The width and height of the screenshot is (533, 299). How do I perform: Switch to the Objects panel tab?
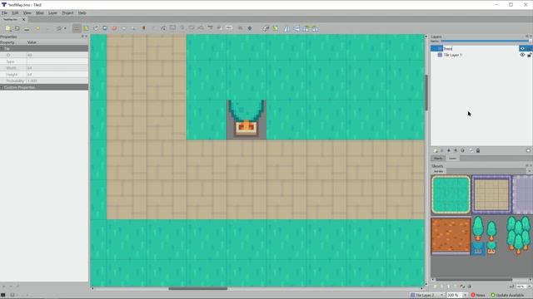tap(438, 159)
